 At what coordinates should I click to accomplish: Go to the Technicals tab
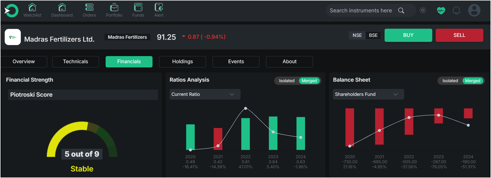[76, 62]
